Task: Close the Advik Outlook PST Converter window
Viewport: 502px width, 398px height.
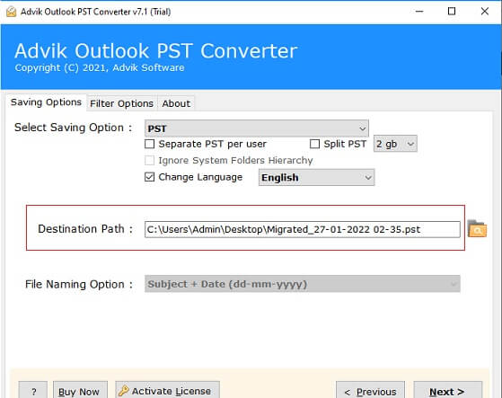Action: pyautogui.click(x=485, y=12)
